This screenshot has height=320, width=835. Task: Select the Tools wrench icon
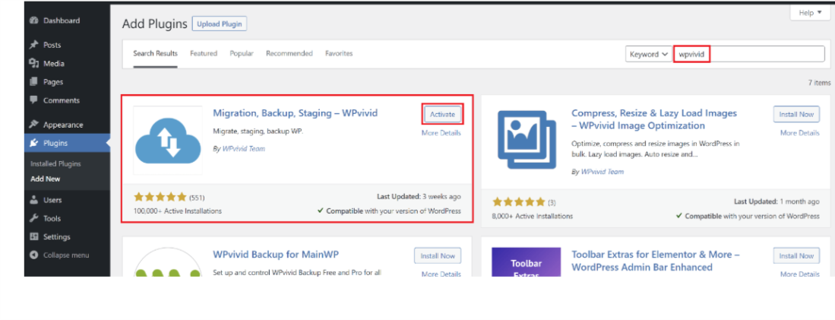click(34, 218)
